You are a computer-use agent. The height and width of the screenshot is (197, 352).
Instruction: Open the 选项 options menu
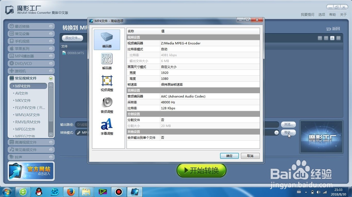pyautogui.click(x=322, y=14)
